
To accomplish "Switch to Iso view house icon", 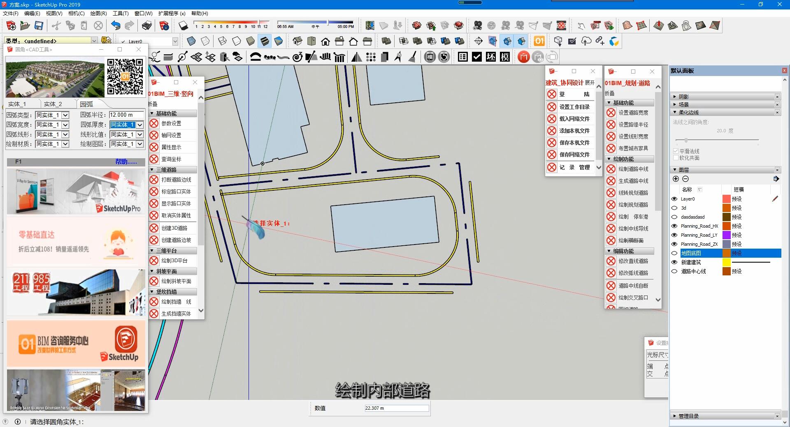I will coord(297,41).
